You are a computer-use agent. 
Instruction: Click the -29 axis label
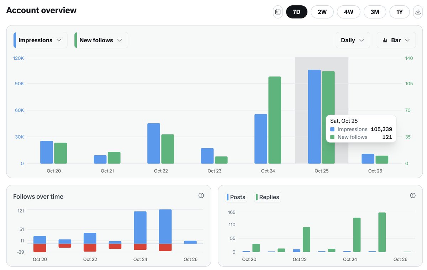[20, 252]
